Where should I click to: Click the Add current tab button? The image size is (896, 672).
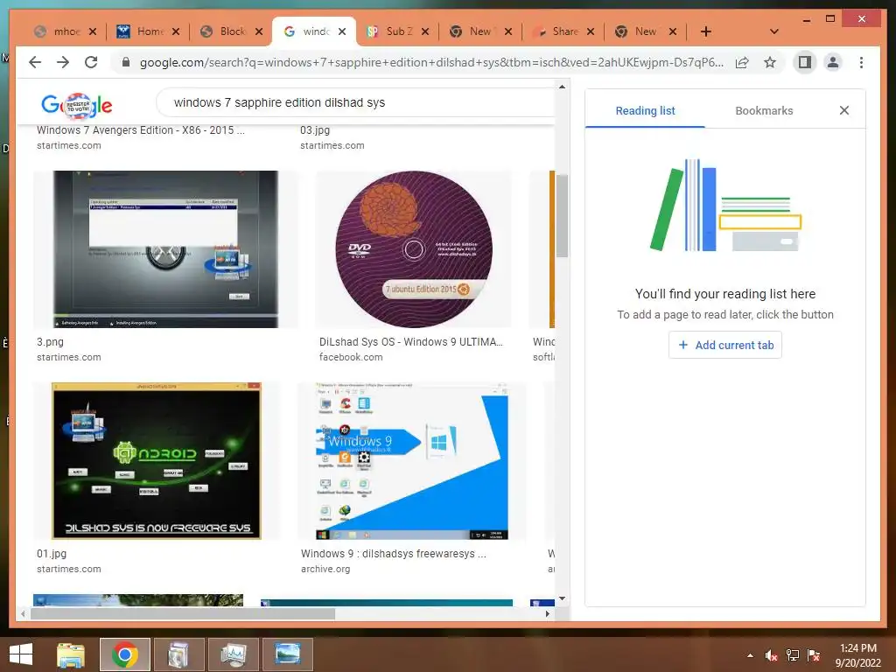pos(725,345)
